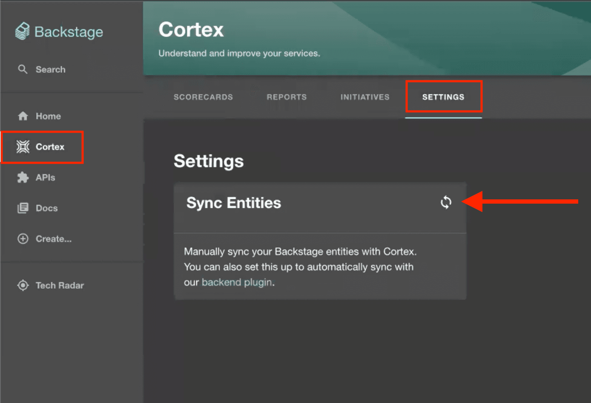
Task: Click the Docs library icon
Action: 23,208
